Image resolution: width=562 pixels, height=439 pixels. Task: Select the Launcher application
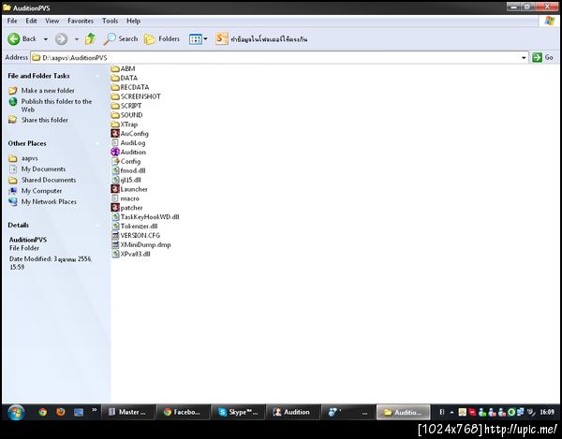point(129,189)
